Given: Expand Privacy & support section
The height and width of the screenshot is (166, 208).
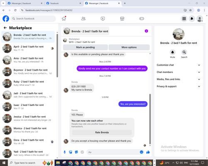Looking at the screenshot, I should click(178, 86).
